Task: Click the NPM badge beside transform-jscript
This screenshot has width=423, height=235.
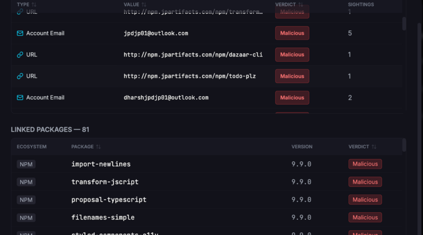Action: (x=26, y=182)
